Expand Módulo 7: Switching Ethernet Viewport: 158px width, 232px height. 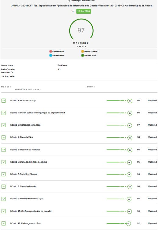click(x=4, y=174)
